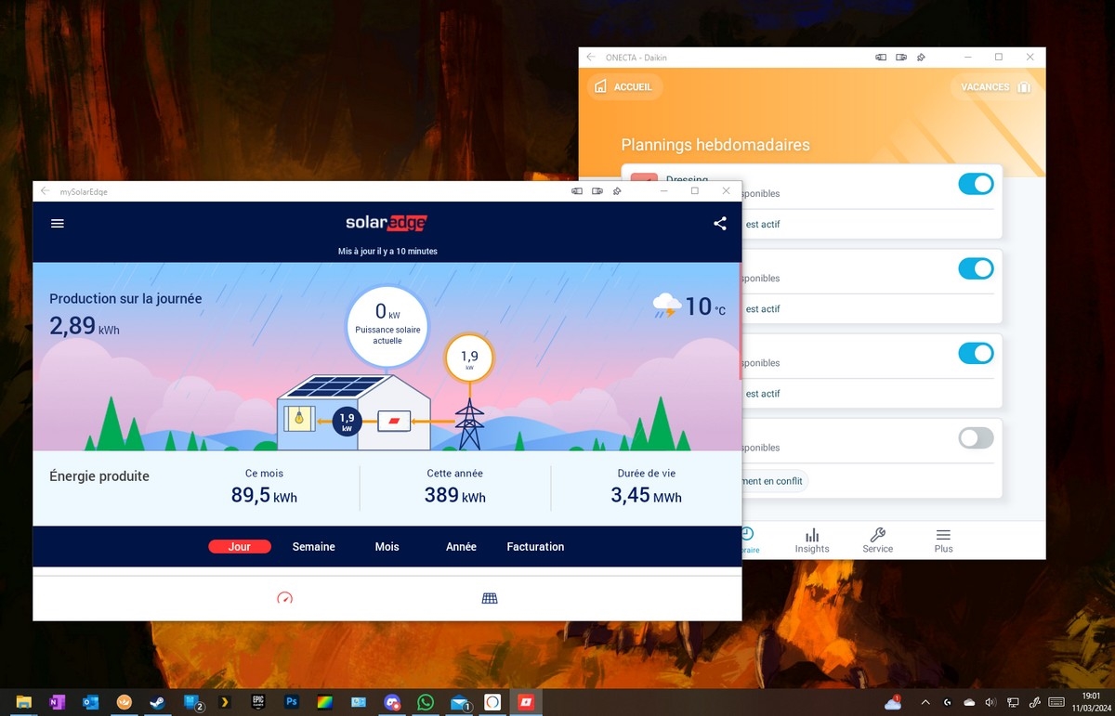This screenshot has height=716, width=1115.
Task: Enable the greyed-out schedule switch in ONECTA
Action: click(x=976, y=437)
